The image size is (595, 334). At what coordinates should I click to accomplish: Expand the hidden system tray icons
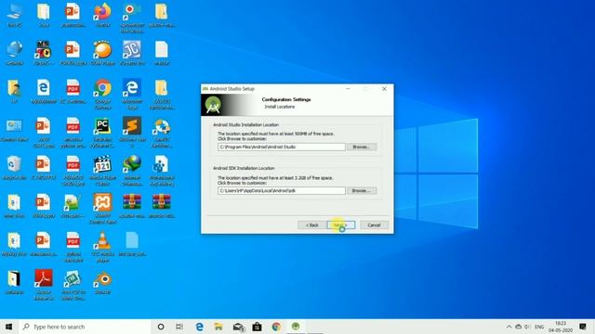(x=509, y=327)
